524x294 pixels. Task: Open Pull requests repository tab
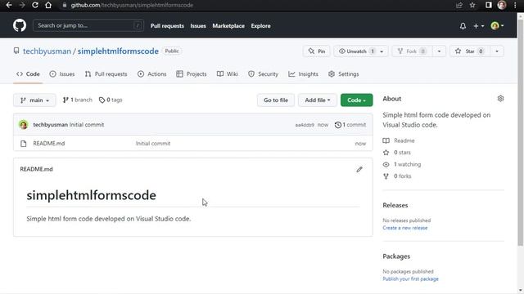106,74
